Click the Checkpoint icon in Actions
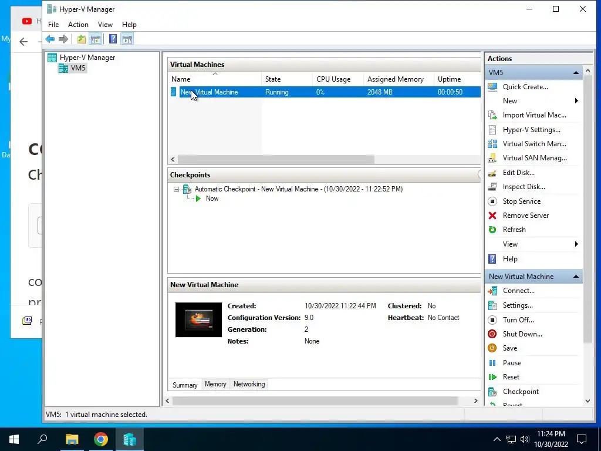The image size is (601, 451). 492,392
